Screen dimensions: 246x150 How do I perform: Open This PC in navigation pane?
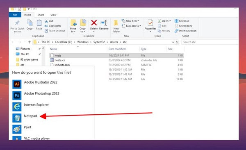(25, 54)
